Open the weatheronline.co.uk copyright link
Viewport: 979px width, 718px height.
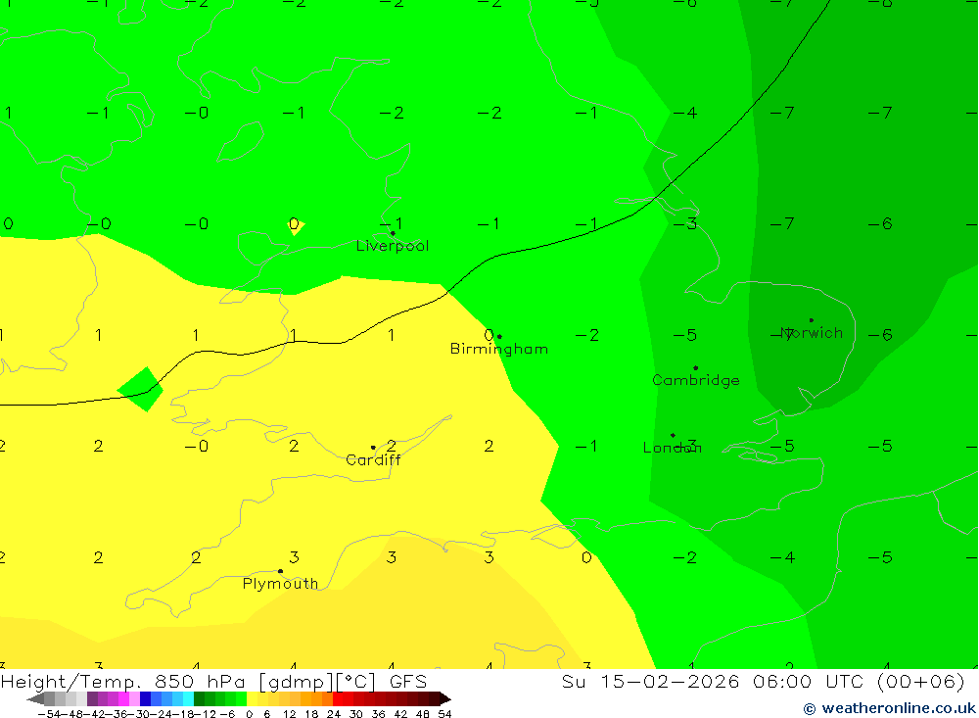coord(889,708)
